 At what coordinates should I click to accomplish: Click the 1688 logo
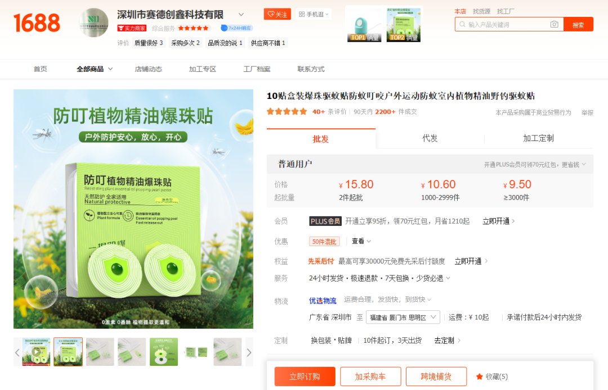pos(37,23)
